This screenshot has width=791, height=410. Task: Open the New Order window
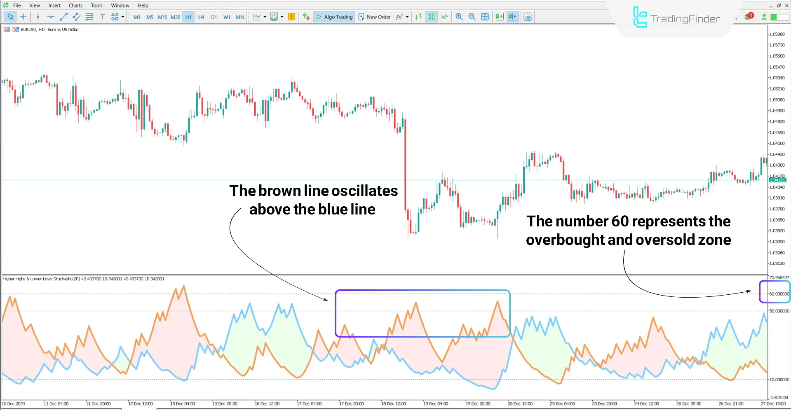coord(374,17)
